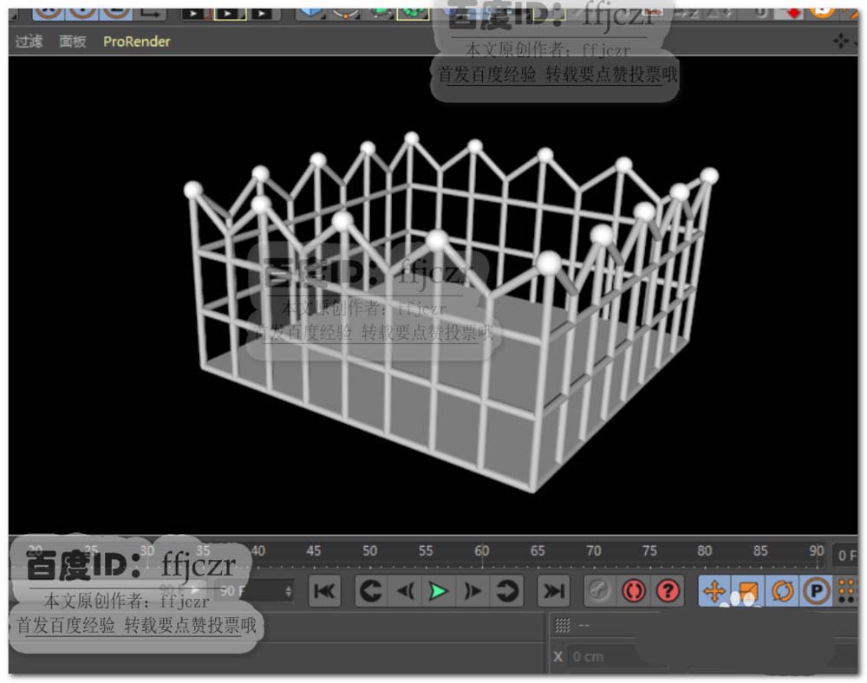Viewport: 867px width, 683px height.
Task: Go to end of animation
Action: click(553, 591)
